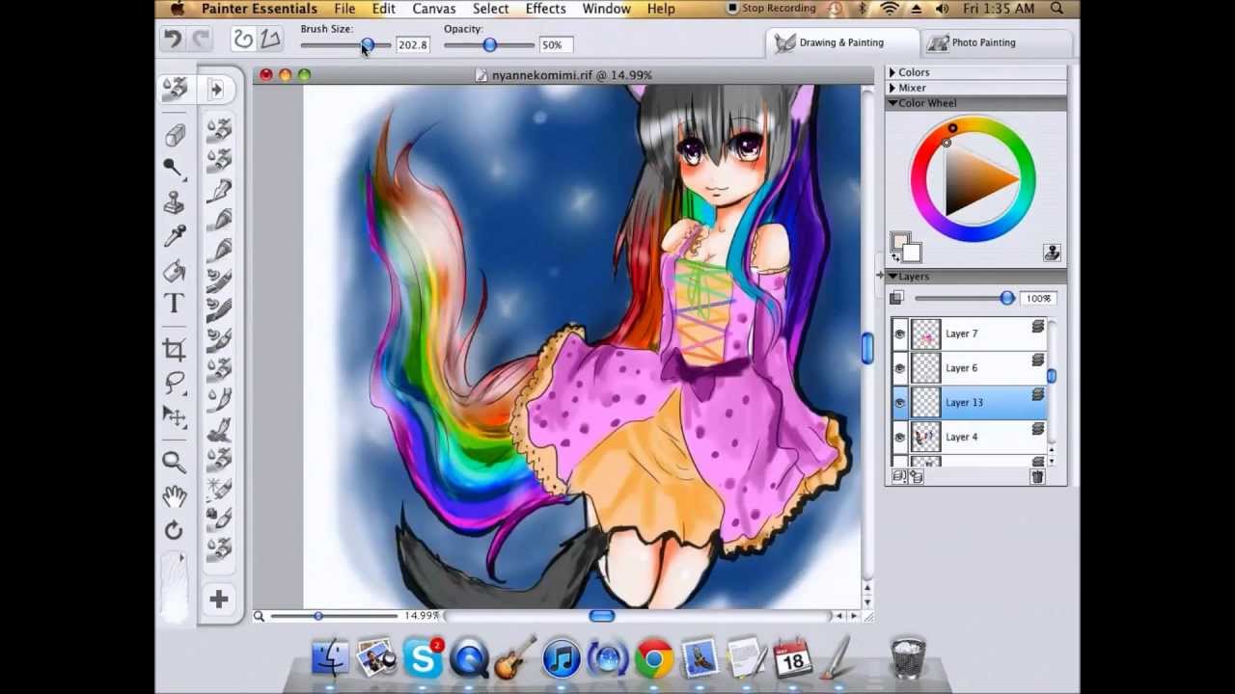Image resolution: width=1235 pixels, height=694 pixels.
Task: Open GarageBand from the Dock
Action: pos(515,656)
